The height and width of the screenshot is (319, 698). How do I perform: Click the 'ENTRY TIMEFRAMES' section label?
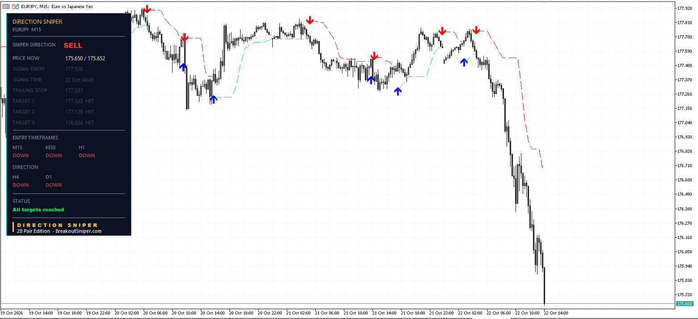tap(35, 138)
